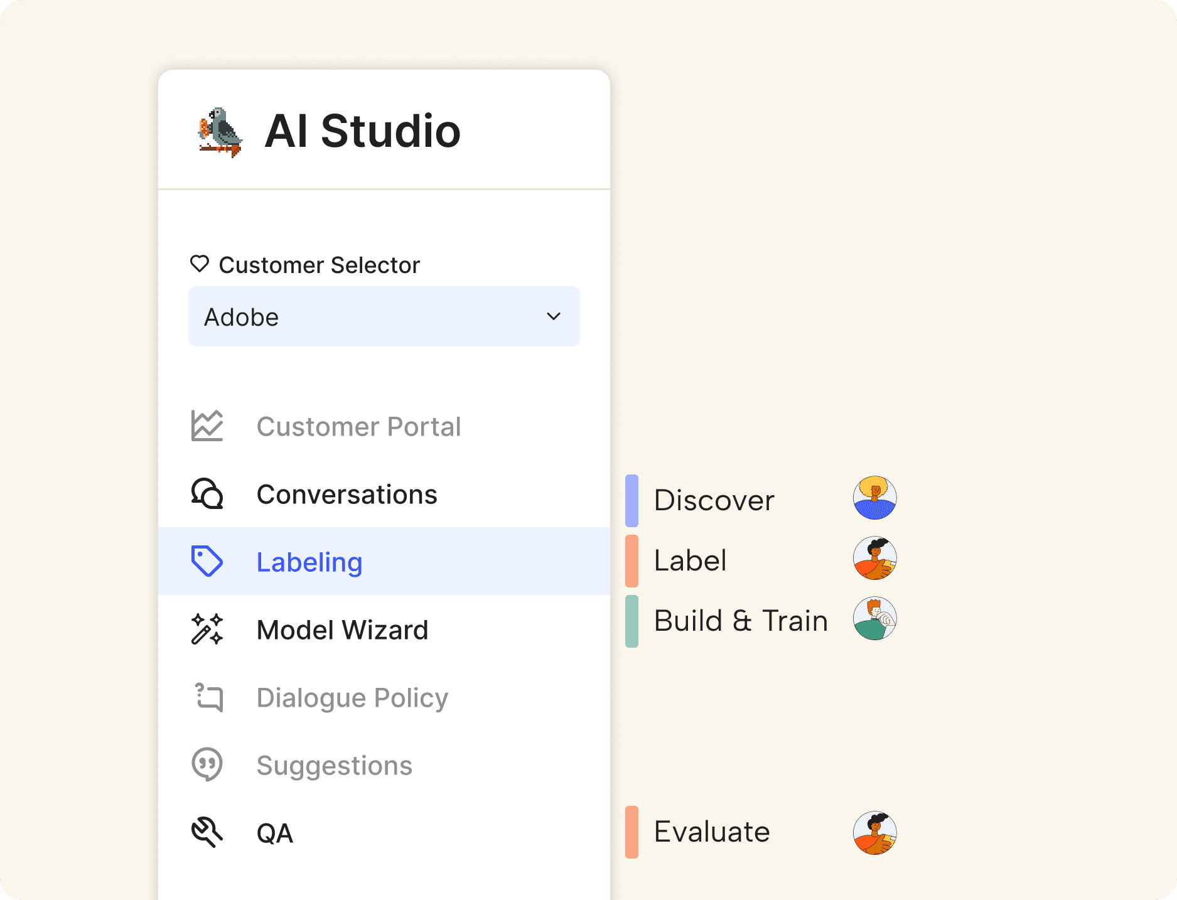Image resolution: width=1177 pixels, height=900 pixels.
Task: Click the Build & Train label
Action: pos(741,621)
